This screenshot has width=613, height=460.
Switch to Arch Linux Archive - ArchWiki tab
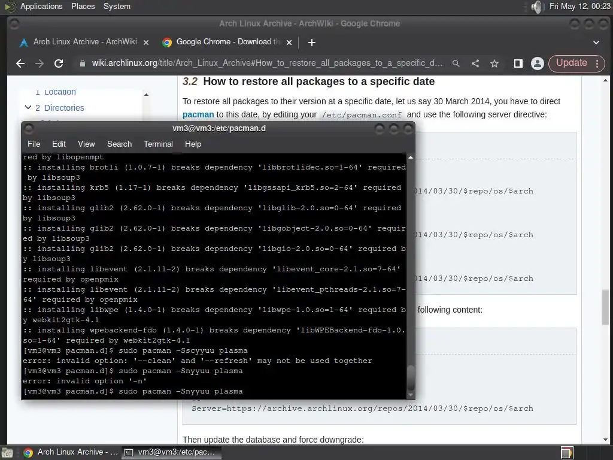(x=84, y=42)
